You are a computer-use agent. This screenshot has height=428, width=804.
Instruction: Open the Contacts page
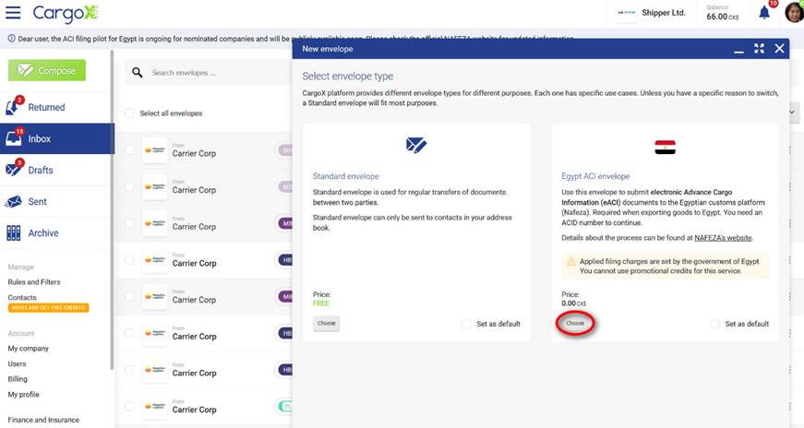(22, 297)
